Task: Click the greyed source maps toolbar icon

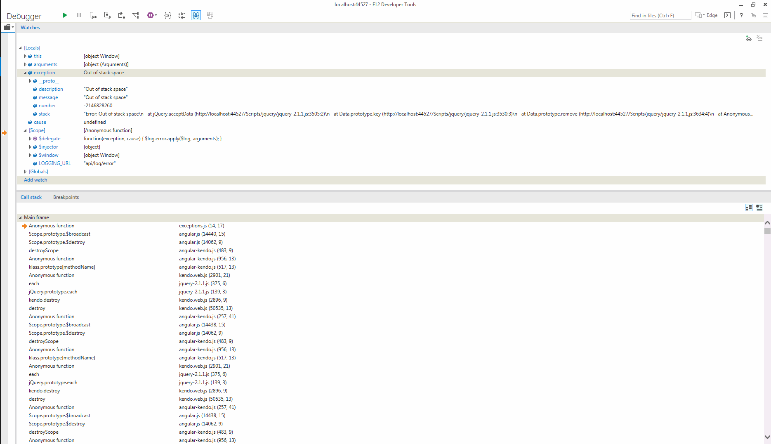Action: pos(210,15)
